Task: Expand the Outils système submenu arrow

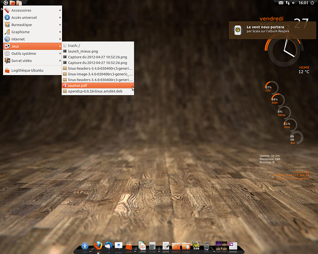Action: pos(60,53)
